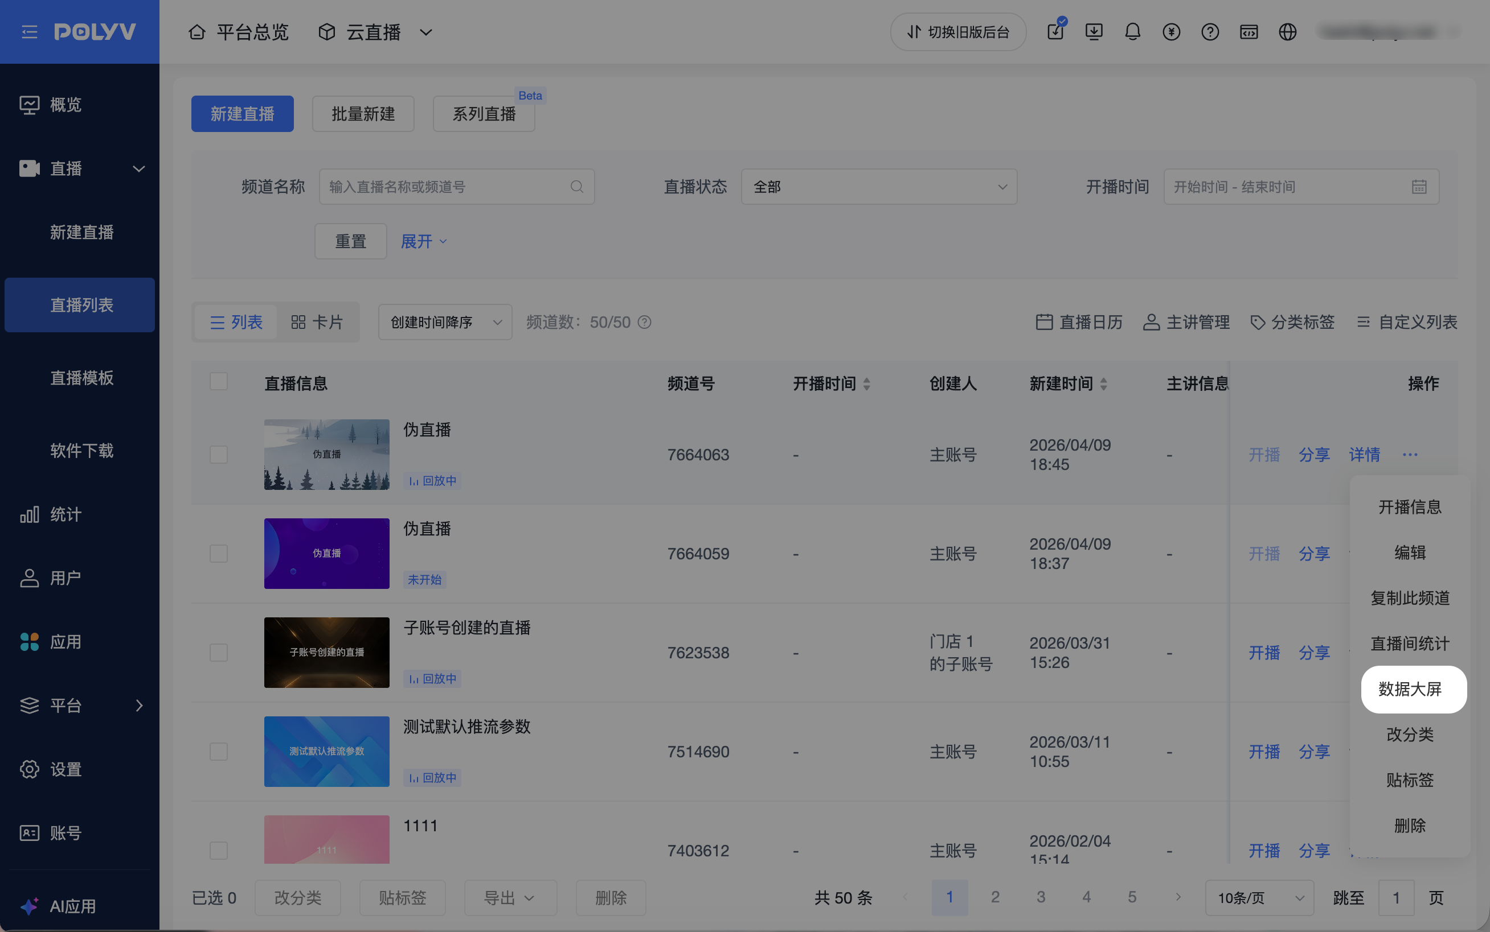
Task: Choose 复制此频道 from the row menu
Action: 1410,599
